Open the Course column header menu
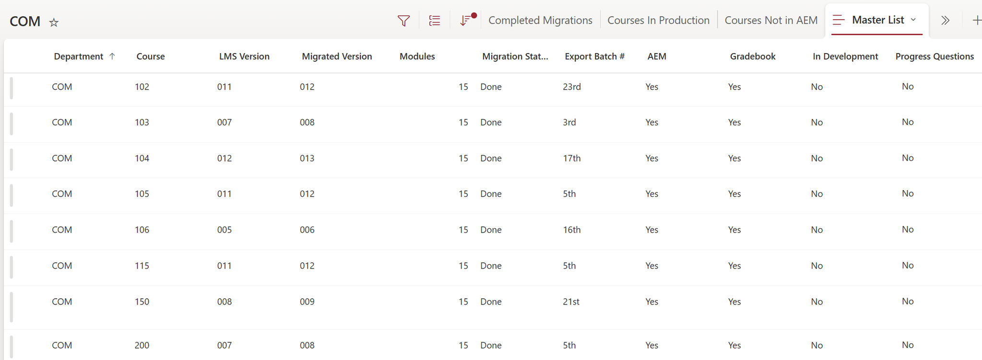The height and width of the screenshot is (360, 982). [151, 56]
